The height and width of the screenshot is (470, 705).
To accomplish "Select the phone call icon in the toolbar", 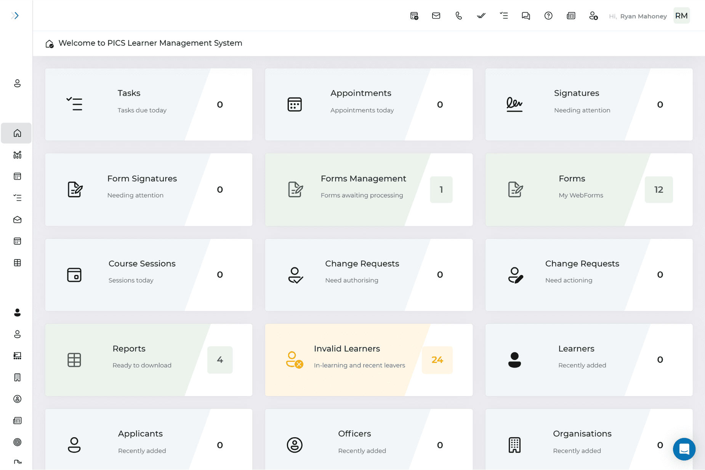I will click(458, 16).
